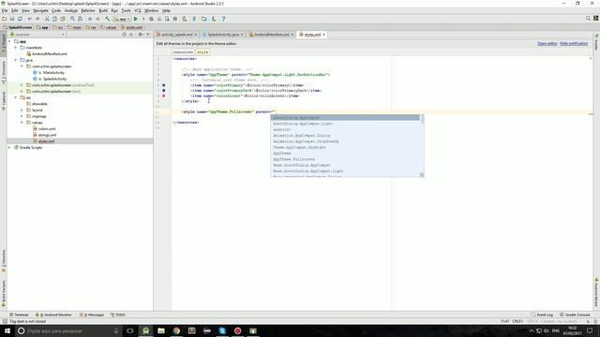This screenshot has width=600, height=337.
Task: Choose AppTheme.Fullscreen suggestion
Action: click(346, 159)
